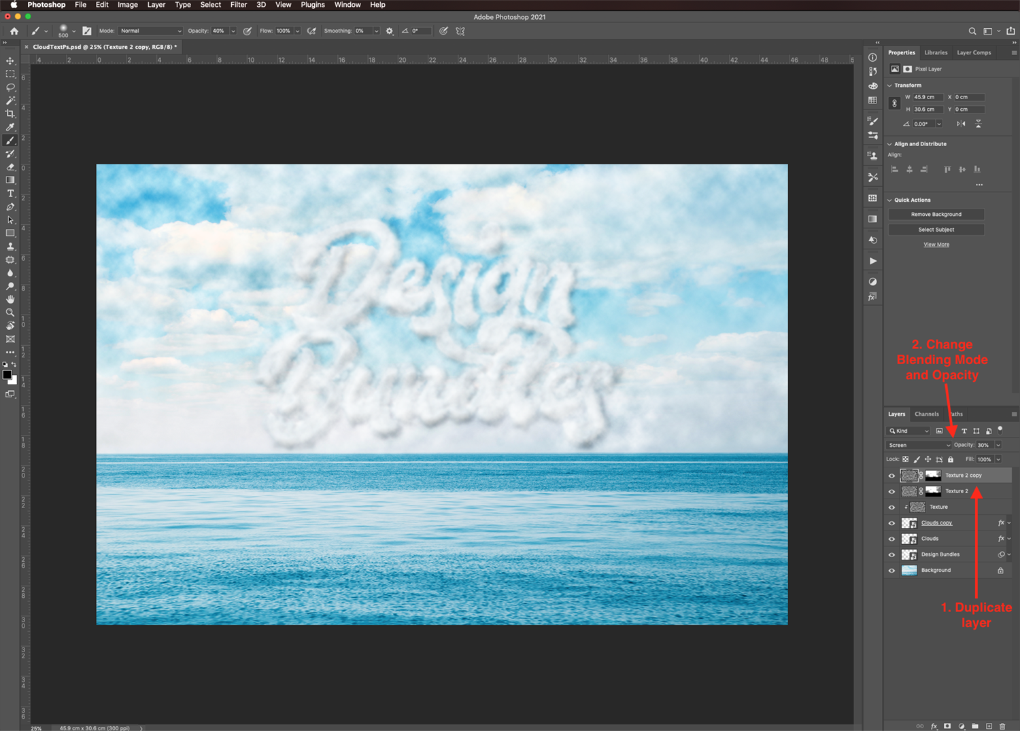Click the View More link

click(936, 245)
